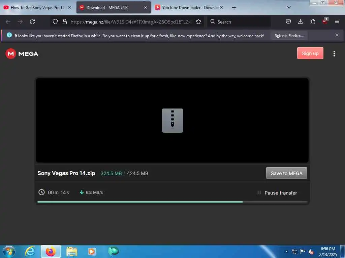This screenshot has width=345, height=258.
Task: Close the How To Get Sony Vegas tab
Action: pos(69,7)
